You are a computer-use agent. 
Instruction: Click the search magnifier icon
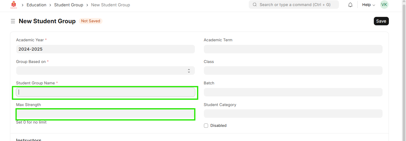pos(255,5)
